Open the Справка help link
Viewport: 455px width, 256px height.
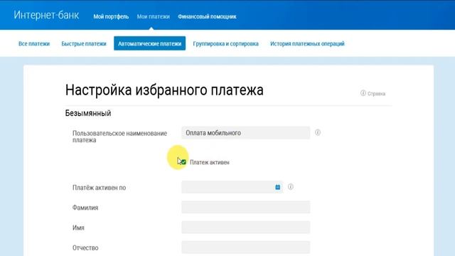pos(376,93)
